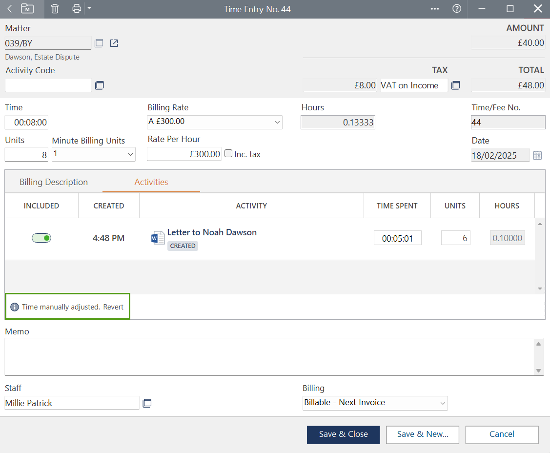Open the calendar date picker icon
Image resolution: width=550 pixels, height=453 pixels.
click(x=537, y=156)
